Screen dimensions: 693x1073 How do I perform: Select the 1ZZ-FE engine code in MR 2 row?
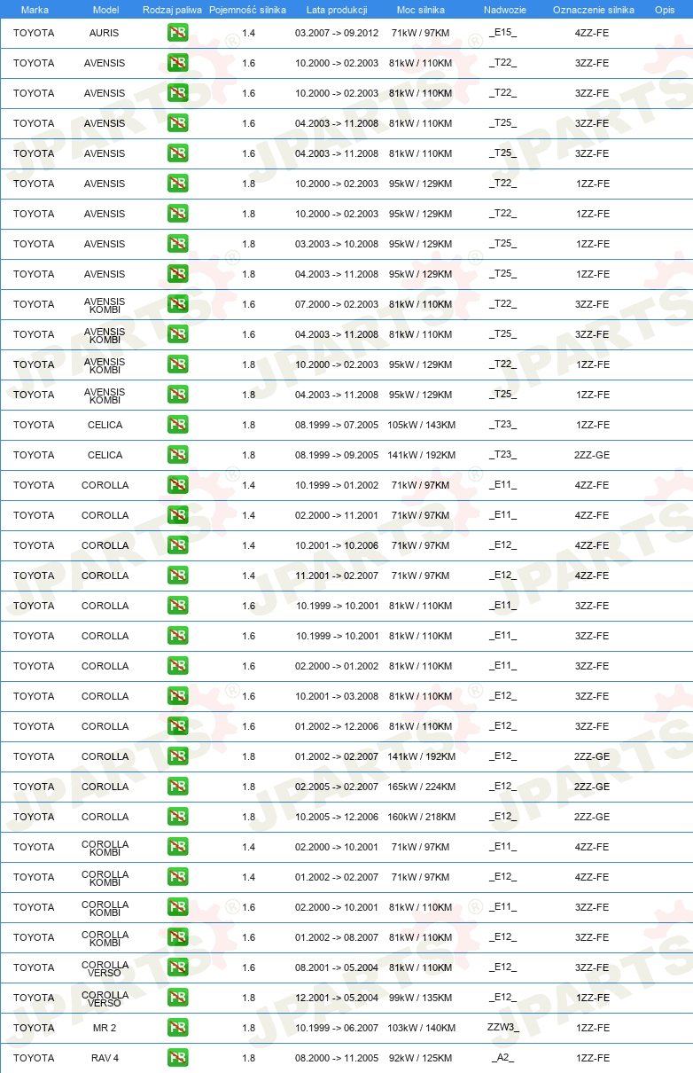[x=593, y=1028]
